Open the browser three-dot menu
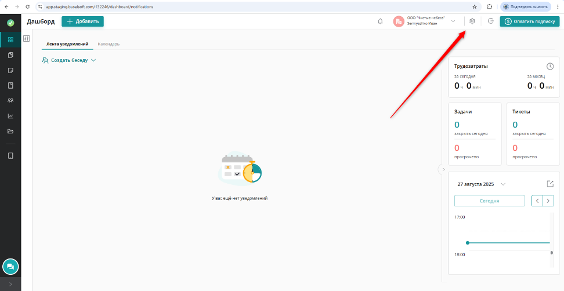564x291 pixels. [x=558, y=6]
